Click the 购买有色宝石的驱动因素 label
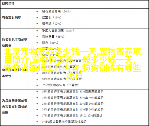Viewport: 149px width, 126px height. click(15, 43)
